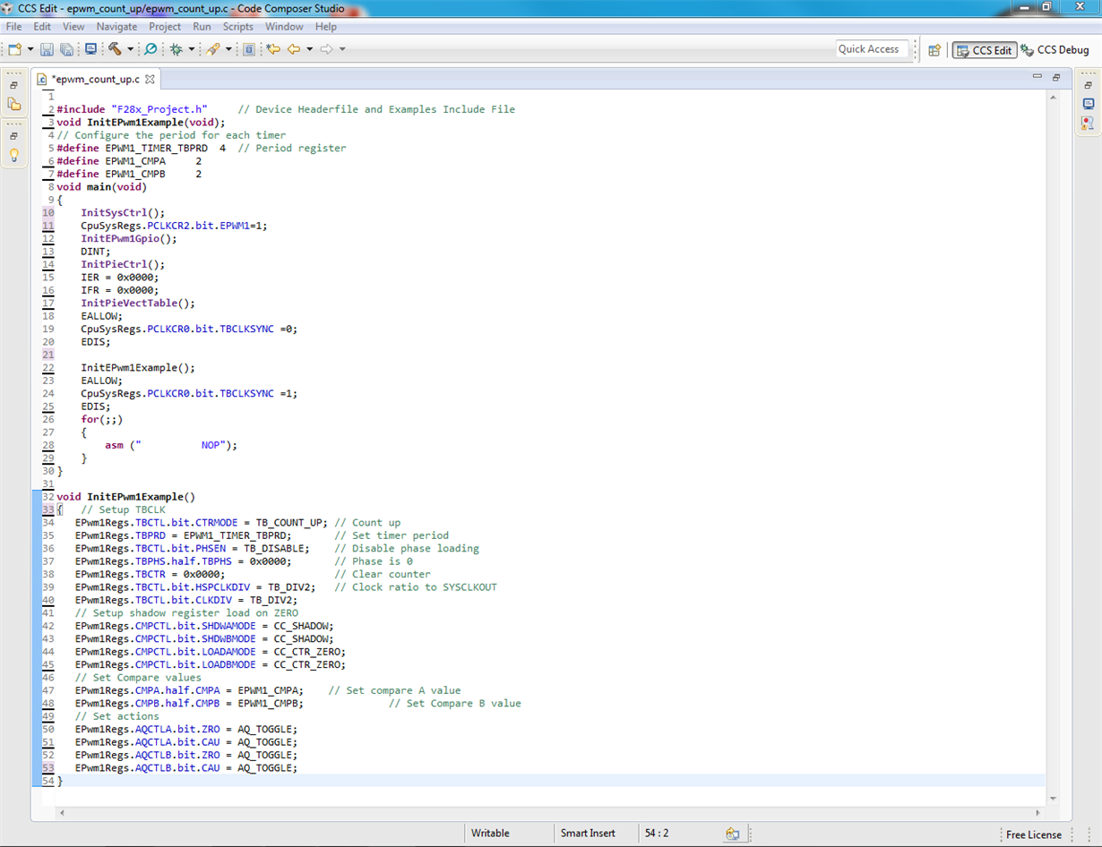
Task: Close the epwm_count_up.c tab
Action: coord(151,79)
